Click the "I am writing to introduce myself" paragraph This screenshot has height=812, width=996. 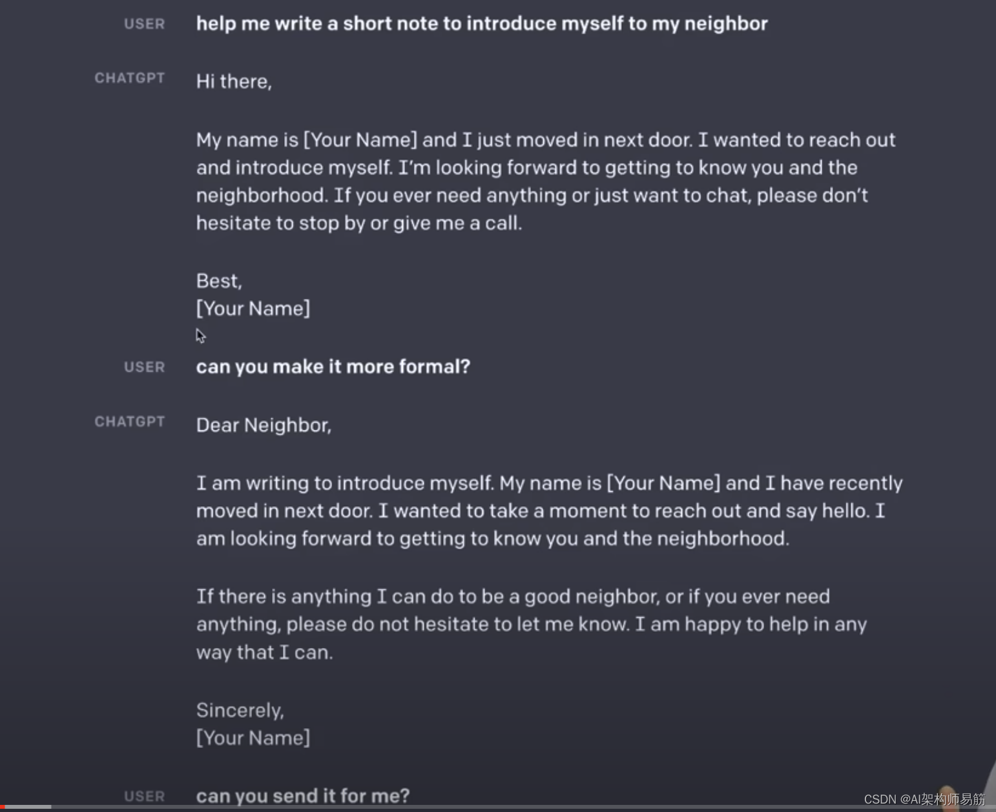(549, 511)
